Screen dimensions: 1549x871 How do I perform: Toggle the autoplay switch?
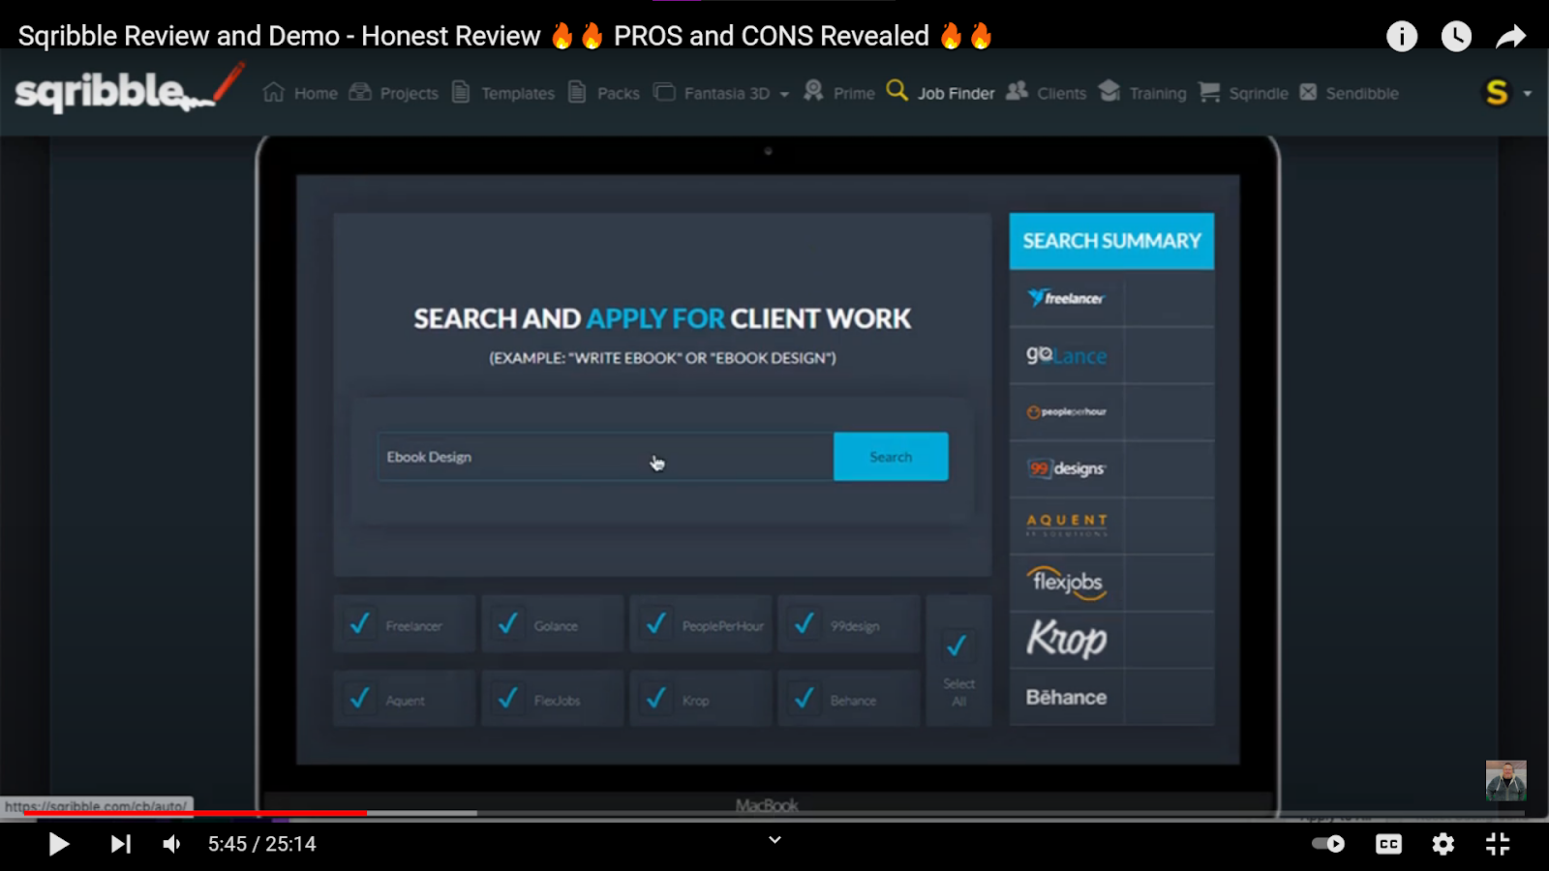1328,844
